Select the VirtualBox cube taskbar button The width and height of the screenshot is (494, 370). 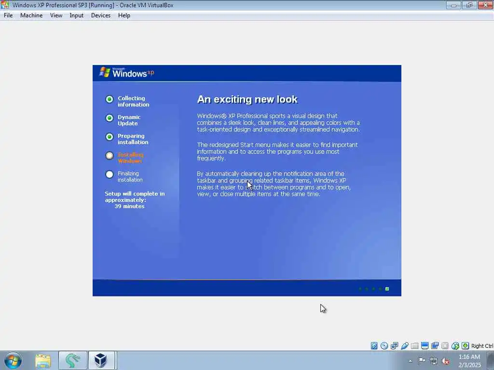[101, 360]
